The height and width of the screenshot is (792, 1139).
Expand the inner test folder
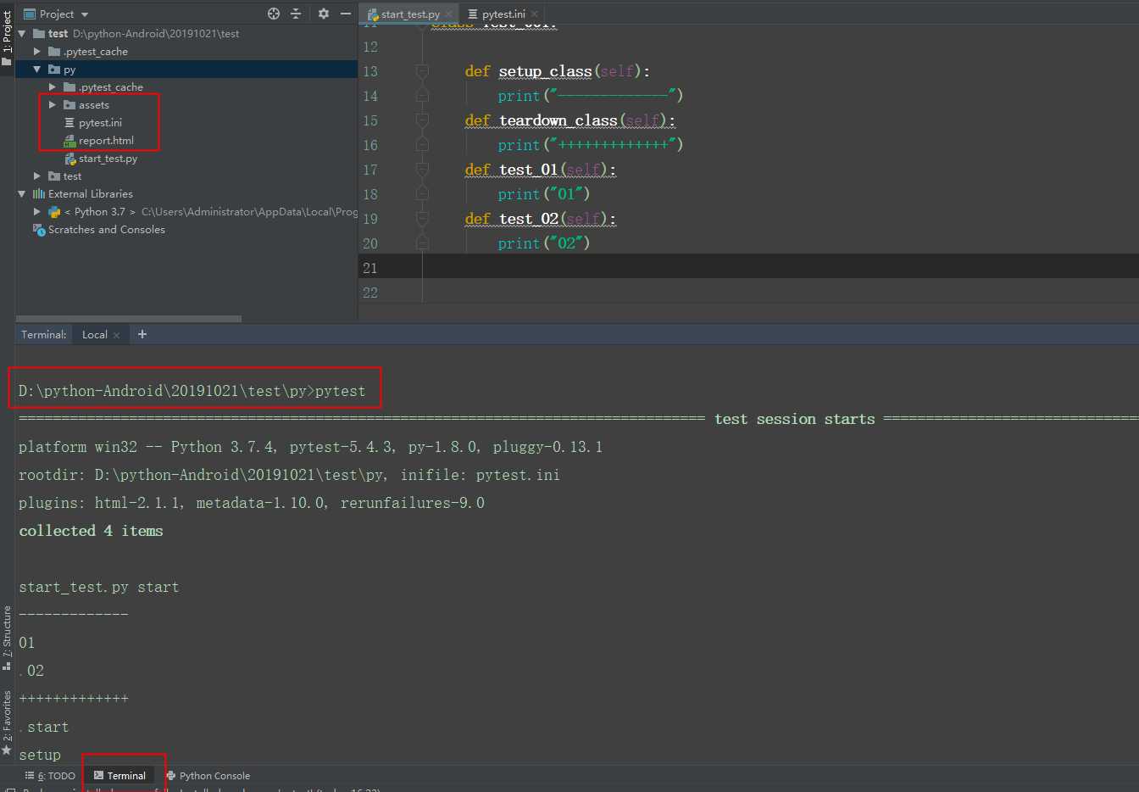click(x=37, y=176)
